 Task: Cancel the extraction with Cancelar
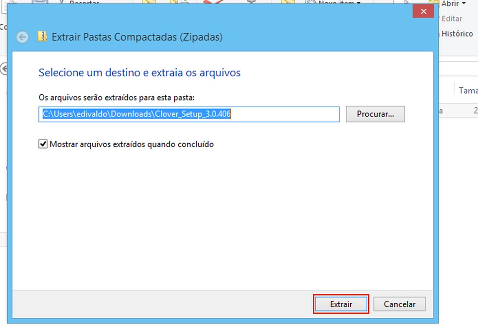tap(399, 304)
